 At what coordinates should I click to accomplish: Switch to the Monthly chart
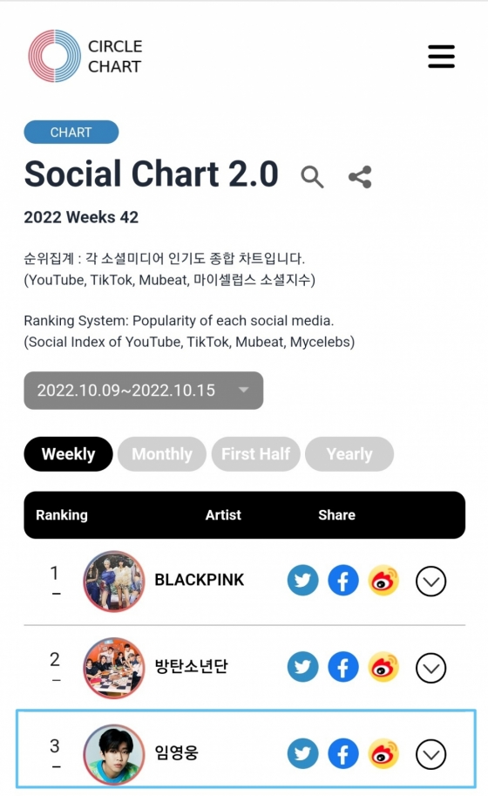click(162, 454)
